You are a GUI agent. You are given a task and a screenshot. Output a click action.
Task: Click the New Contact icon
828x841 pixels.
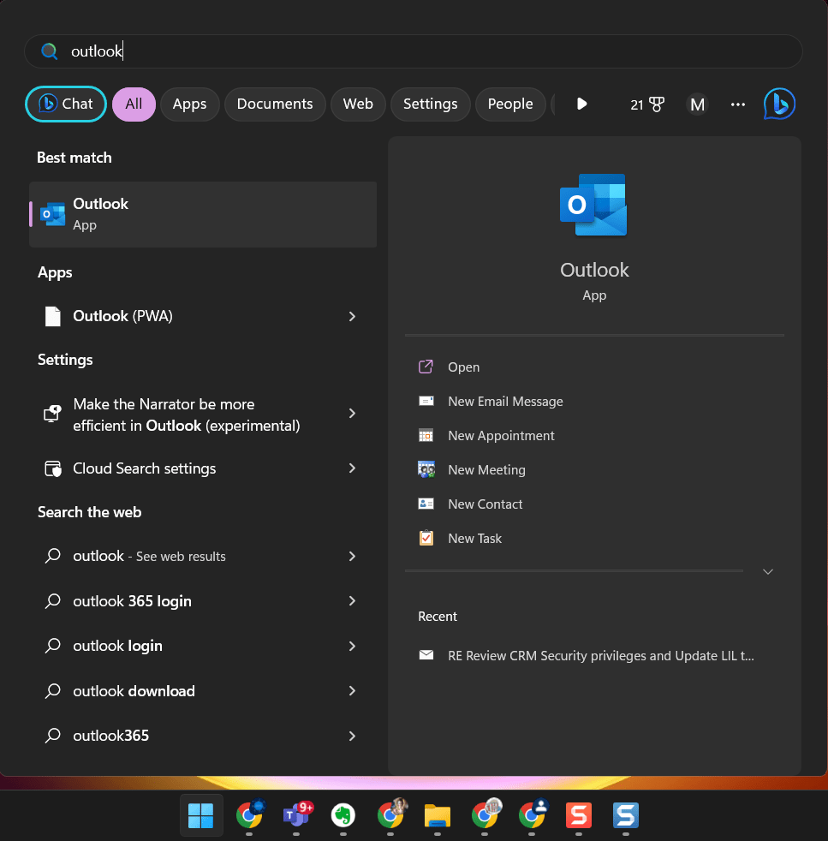(426, 504)
